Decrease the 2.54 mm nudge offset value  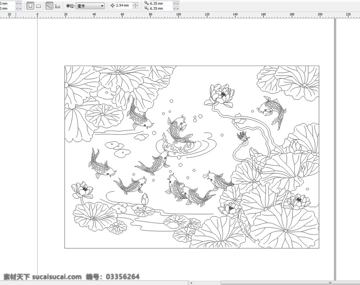(x=135, y=7)
